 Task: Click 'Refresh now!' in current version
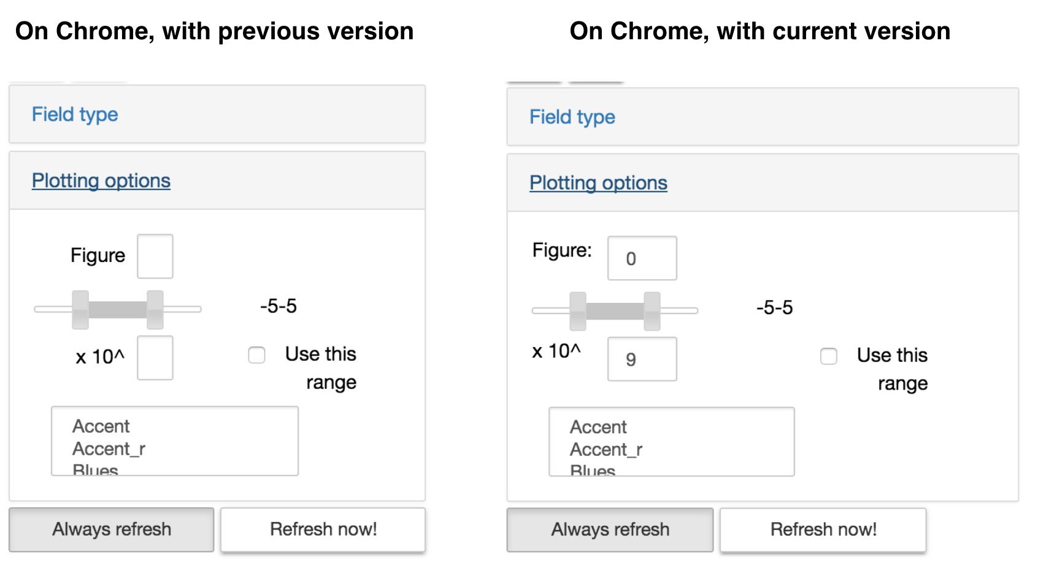point(823,529)
